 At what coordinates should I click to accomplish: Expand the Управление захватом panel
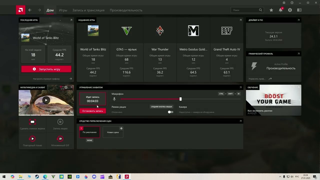pyautogui.click(x=240, y=87)
